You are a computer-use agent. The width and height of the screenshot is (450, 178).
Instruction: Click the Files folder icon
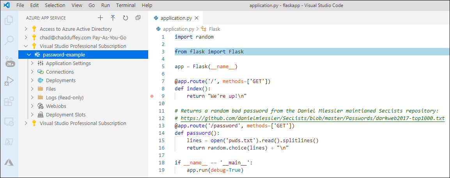tap(41, 89)
